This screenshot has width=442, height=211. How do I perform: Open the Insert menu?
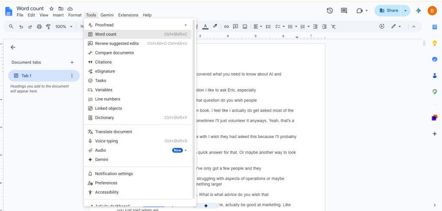[x=58, y=15]
